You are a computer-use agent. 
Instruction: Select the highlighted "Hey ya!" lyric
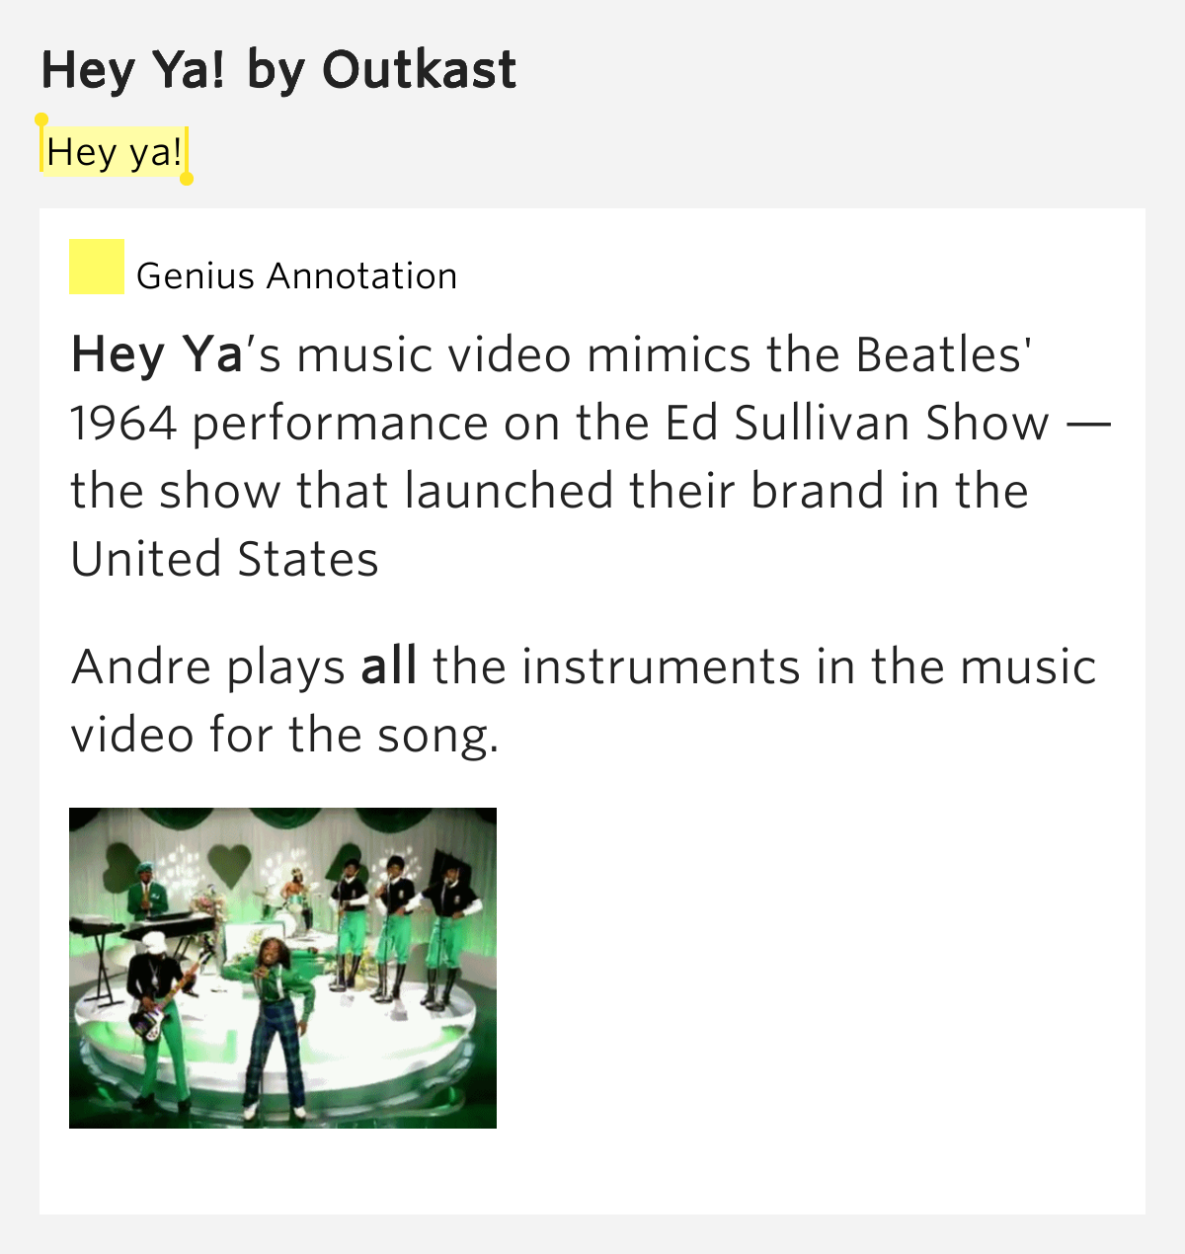(x=114, y=153)
